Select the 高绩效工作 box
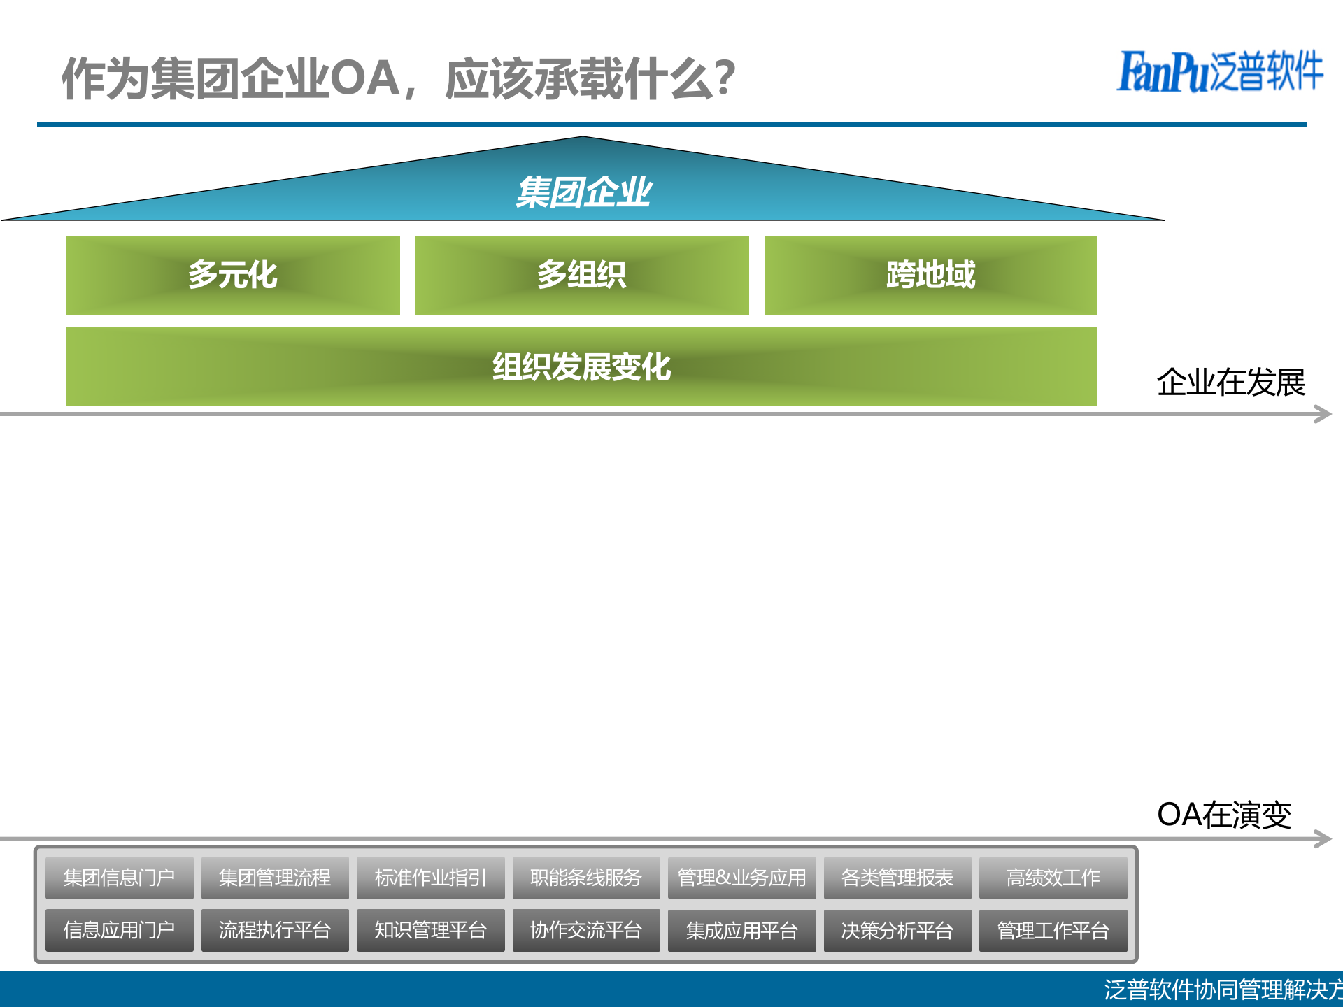The height and width of the screenshot is (1007, 1343). [1053, 878]
